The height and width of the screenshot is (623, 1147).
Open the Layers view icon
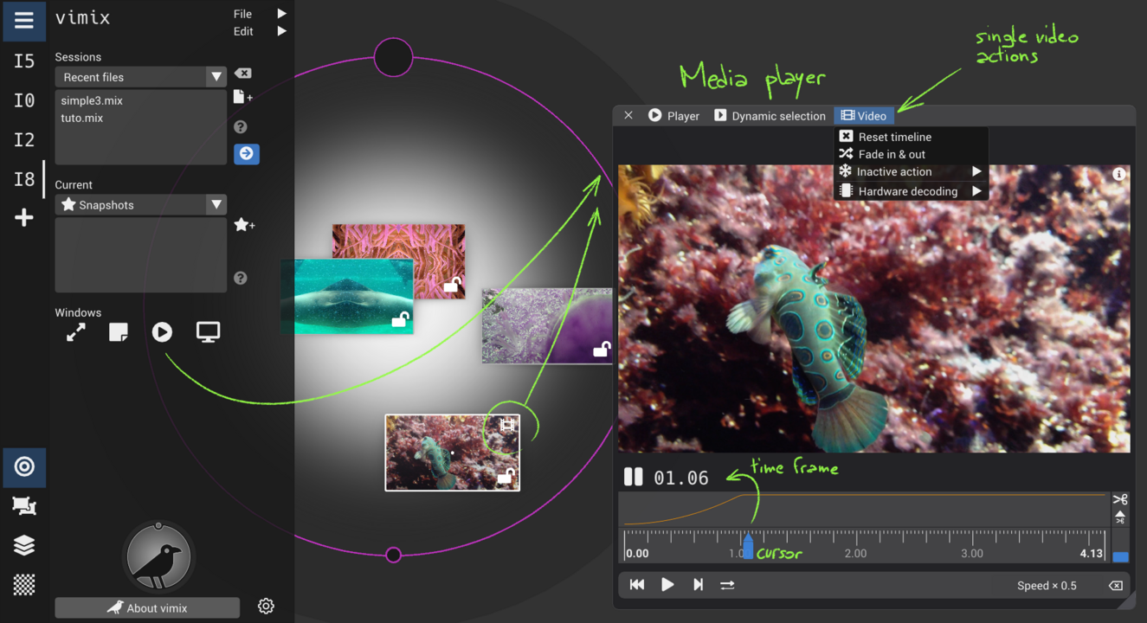(24, 545)
